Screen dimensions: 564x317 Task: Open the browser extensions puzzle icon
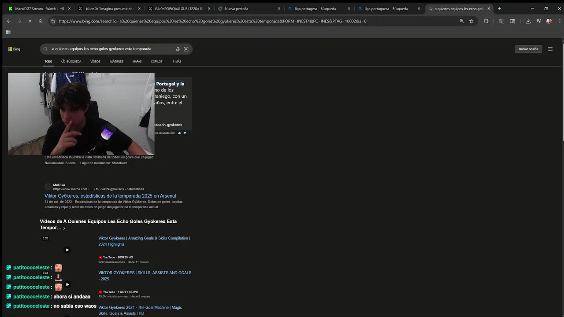click(x=486, y=21)
